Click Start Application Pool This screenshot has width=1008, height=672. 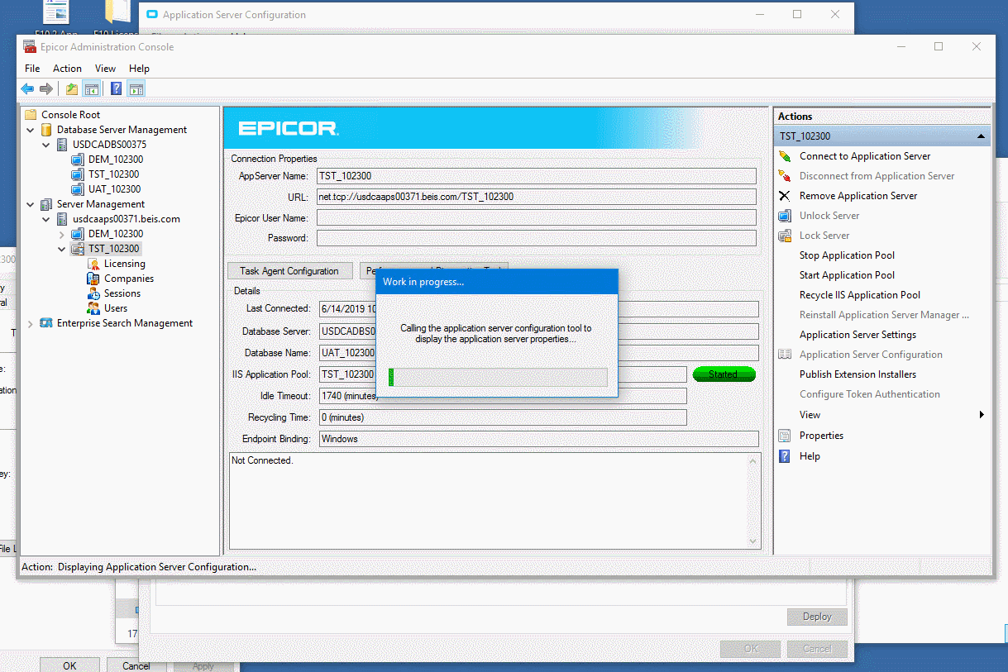click(847, 275)
